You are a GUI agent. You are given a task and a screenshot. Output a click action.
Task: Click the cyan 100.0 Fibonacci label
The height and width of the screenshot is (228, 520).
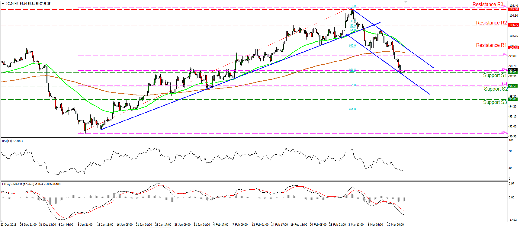pyautogui.click(x=352, y=46)
